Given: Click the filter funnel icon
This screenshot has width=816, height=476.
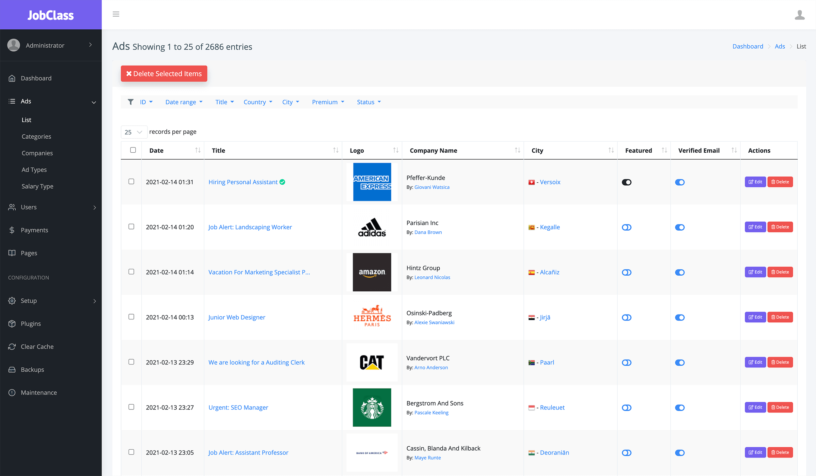Looking at the screenshot, I should click(x=131, y=102).
